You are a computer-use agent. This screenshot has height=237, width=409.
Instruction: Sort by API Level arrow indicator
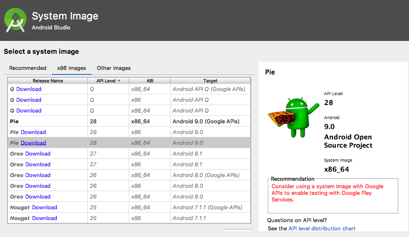(x=119, y=81)
